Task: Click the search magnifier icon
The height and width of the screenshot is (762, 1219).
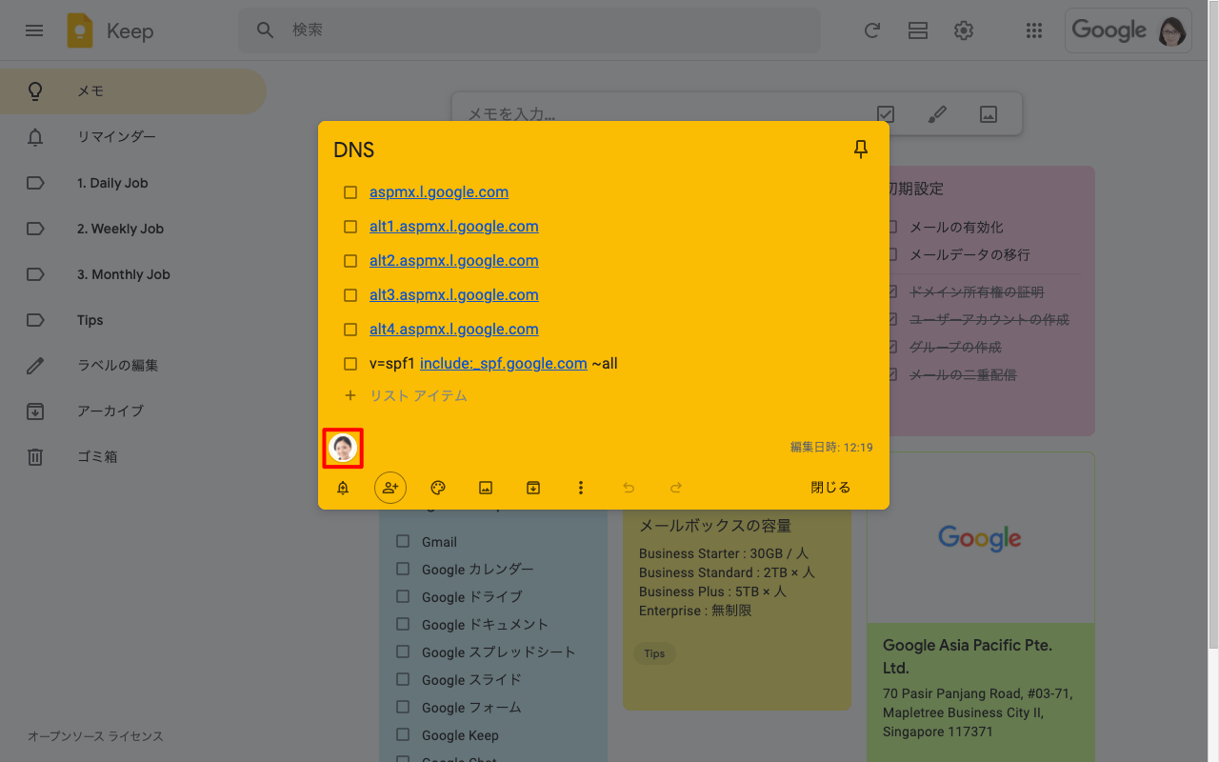Action: click(x=266, y=30)
